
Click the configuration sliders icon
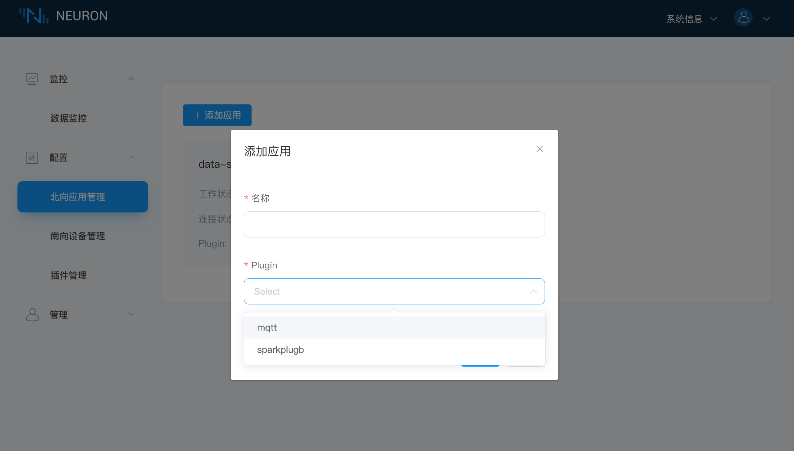pyautogui.click(x=32, y=157)
